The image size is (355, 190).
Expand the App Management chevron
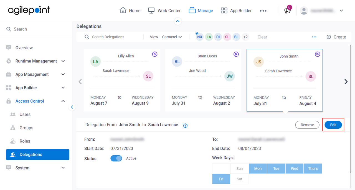(x=63, y=74)
